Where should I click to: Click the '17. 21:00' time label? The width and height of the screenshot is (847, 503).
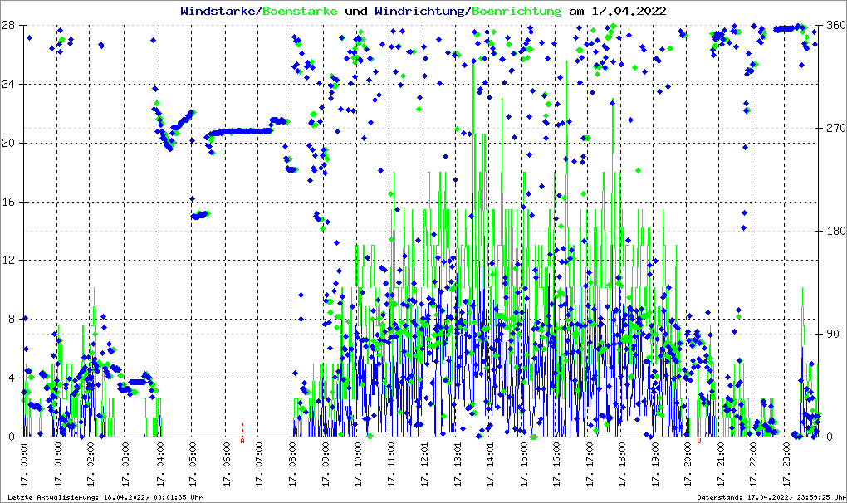tap(721, 464)
